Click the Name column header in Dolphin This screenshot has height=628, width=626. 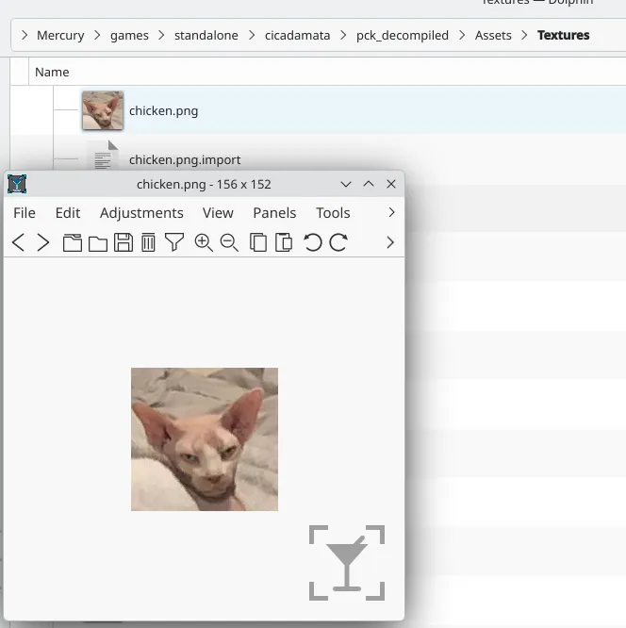coord(52,72)
